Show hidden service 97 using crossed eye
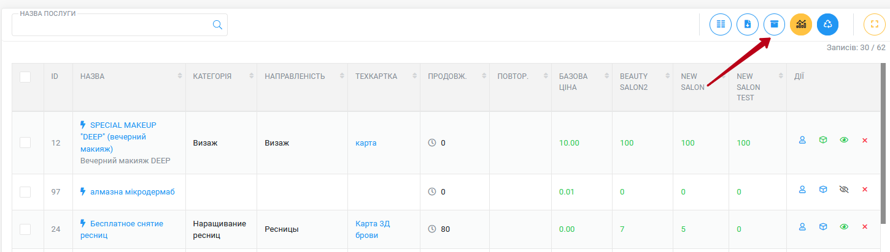The height and width of the screenshot is (252, 890). [x=844, y=190]
